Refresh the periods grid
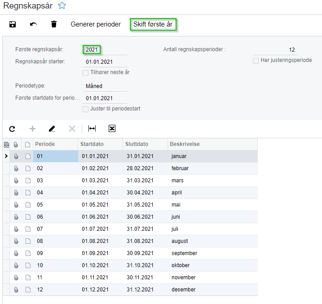This screenshot has width=322, height=304. tap(12, 129)
